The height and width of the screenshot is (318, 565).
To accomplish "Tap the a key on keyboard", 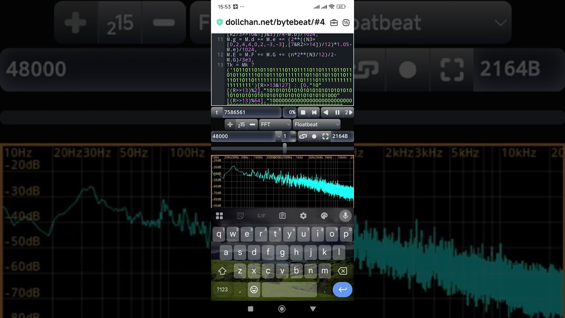I will 226,253.
